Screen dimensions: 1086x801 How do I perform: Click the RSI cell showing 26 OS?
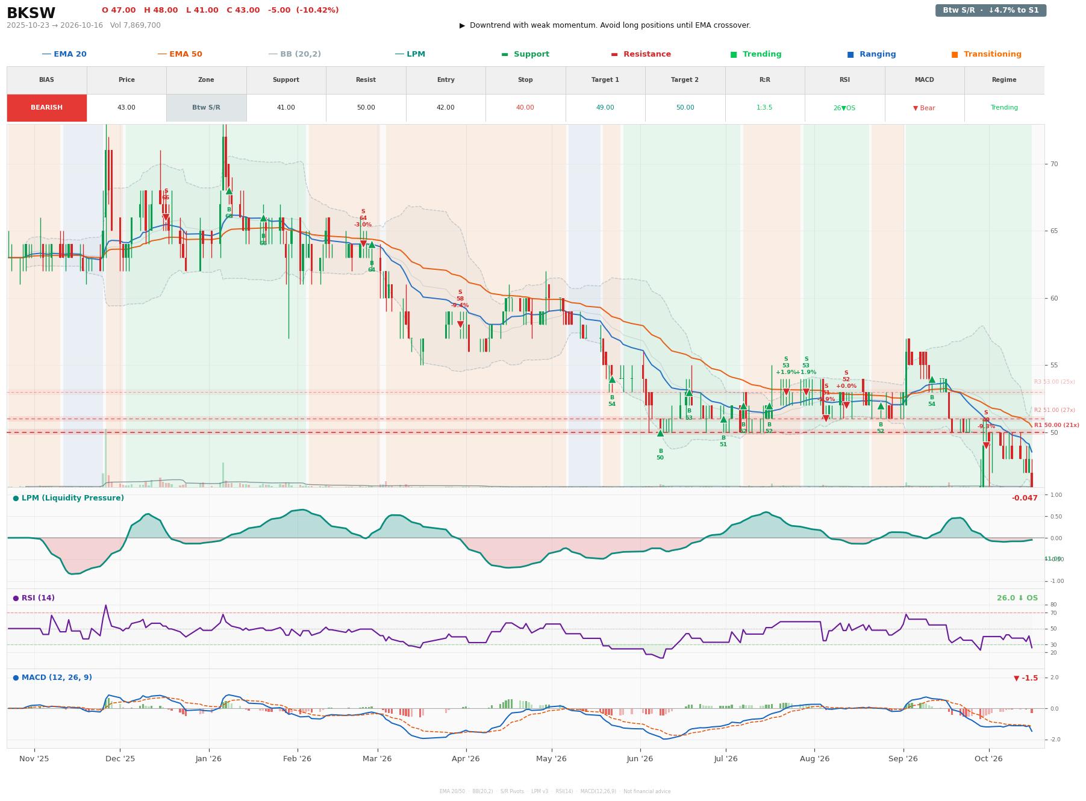844,108
